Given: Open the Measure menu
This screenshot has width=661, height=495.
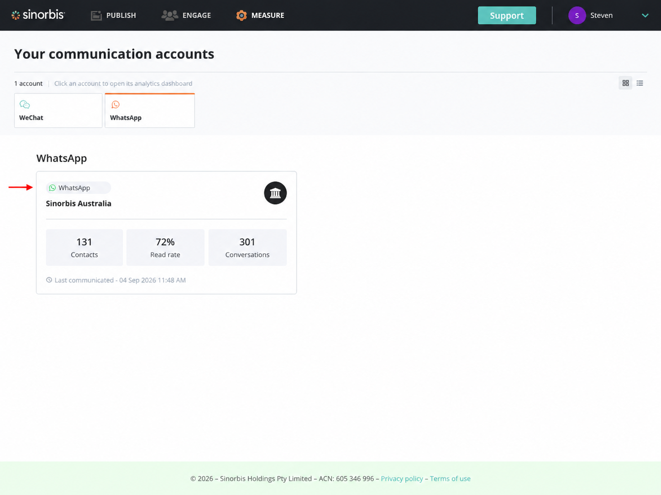Looking at the screenshot, I should tap(260, 15).
